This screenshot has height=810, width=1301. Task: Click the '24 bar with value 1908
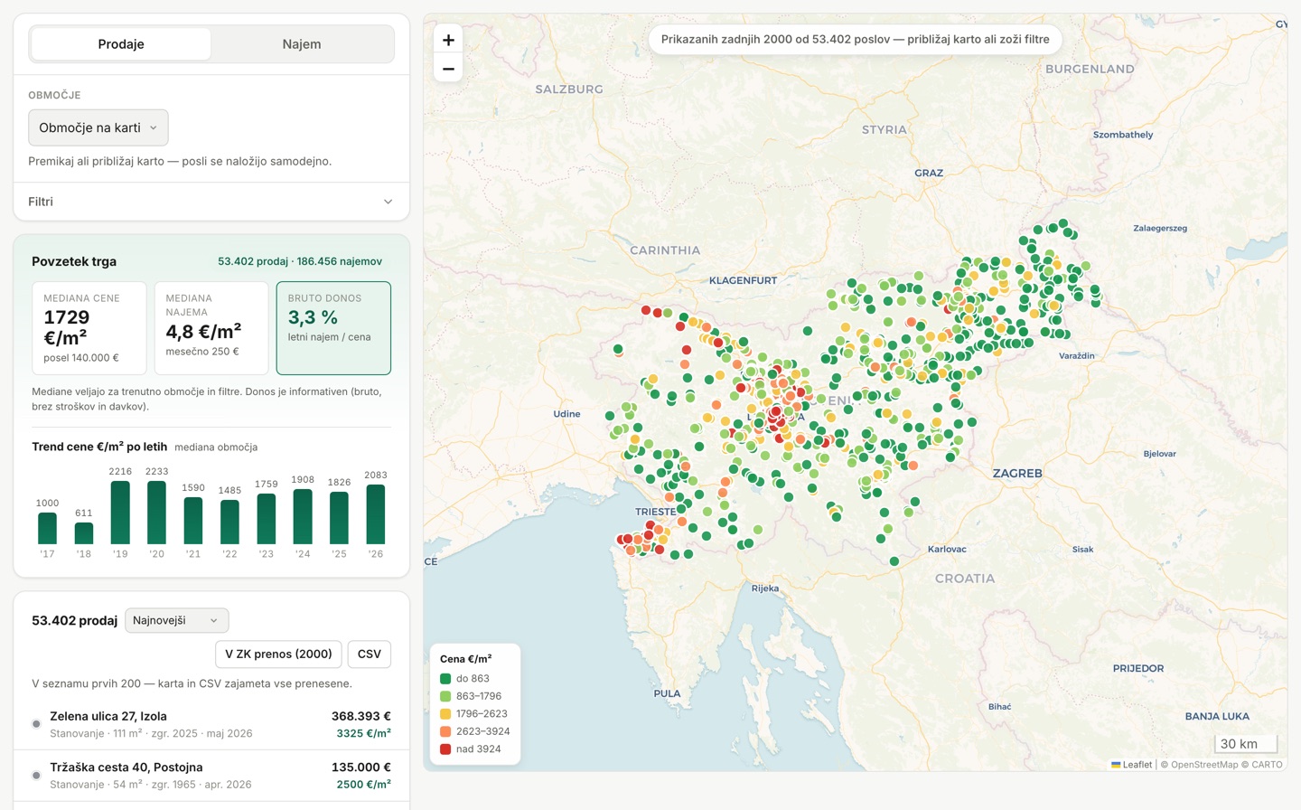click(x=303, y=516)
